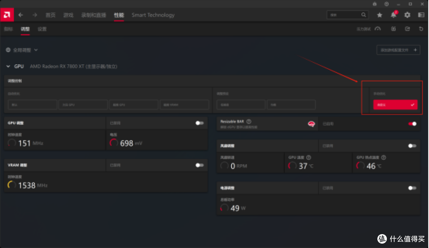Collapse the GPU AMD Radeon RX 7800 XT section

(x=8, y=66)
